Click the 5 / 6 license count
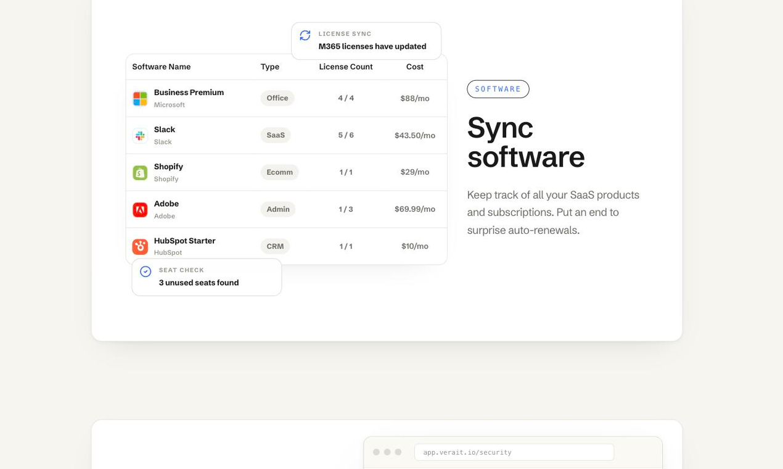The width and height of the screenshot is (783, 469). point(346,135)
